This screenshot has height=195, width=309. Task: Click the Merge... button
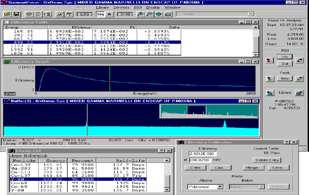(x=253, y=167)
